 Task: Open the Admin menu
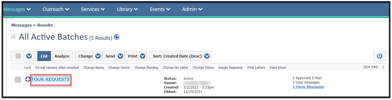point(192,9)
